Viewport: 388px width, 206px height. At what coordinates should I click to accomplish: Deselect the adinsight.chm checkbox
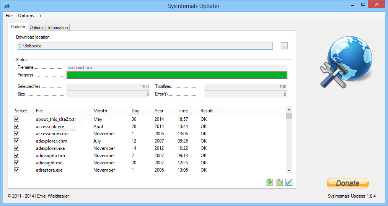click(x=16, y=155)
